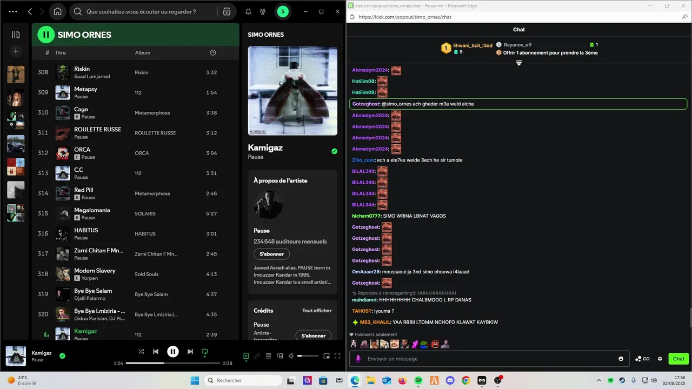Open Spotify from the Windows taskbar
Viewport: 692px width, 389px height.
418,380
